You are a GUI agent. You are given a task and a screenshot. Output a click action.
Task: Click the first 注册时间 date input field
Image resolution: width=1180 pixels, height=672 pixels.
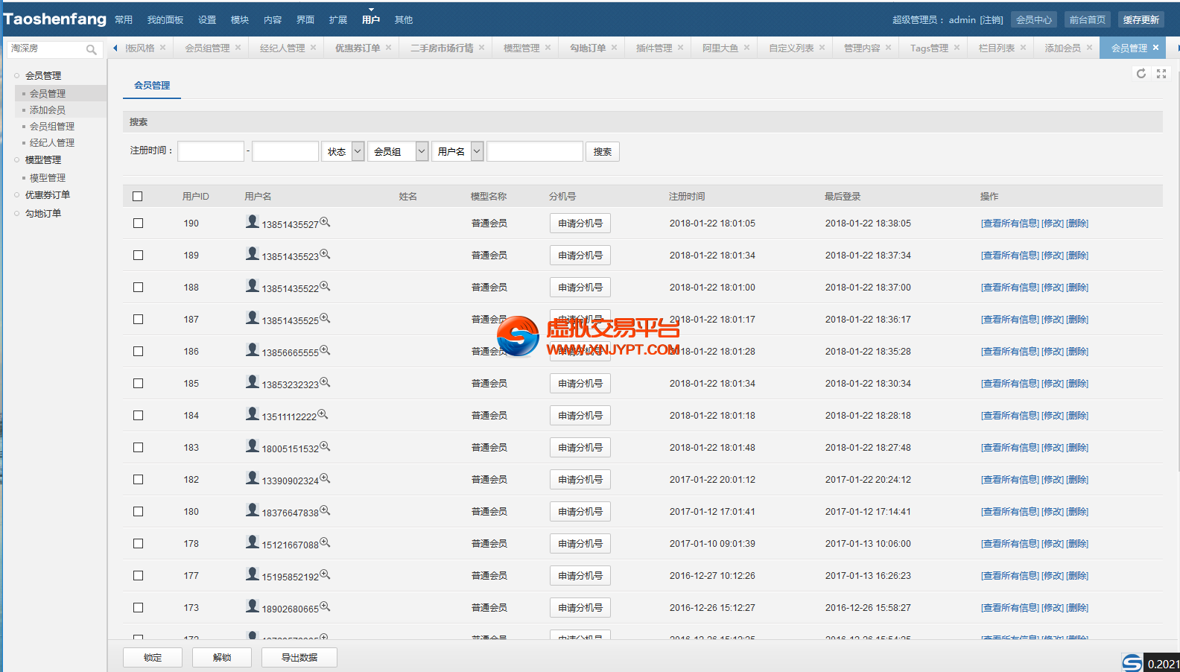click(211, 152)
